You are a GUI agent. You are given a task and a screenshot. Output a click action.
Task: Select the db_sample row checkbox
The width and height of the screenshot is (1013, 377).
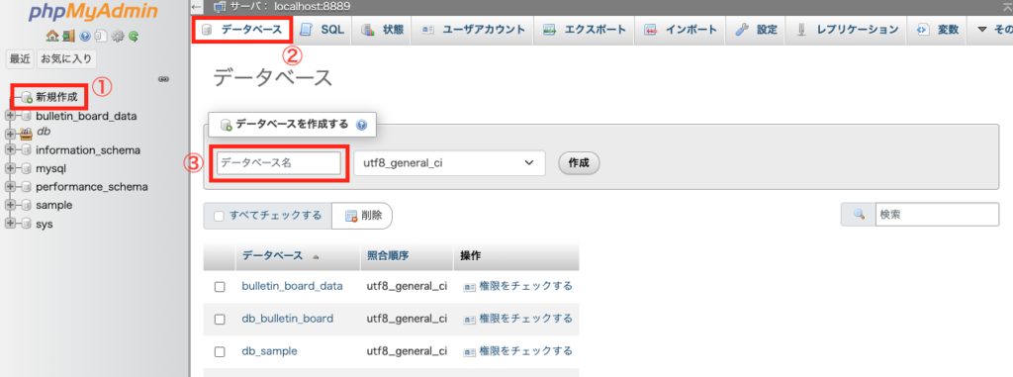(220, 352)
